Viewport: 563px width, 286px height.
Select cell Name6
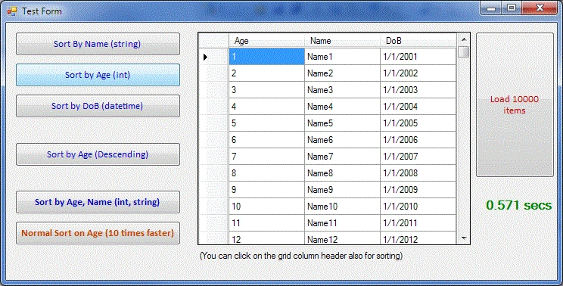(342, 139)
